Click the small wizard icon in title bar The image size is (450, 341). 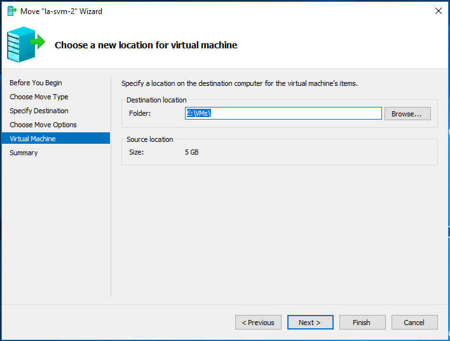click(12, 11)
